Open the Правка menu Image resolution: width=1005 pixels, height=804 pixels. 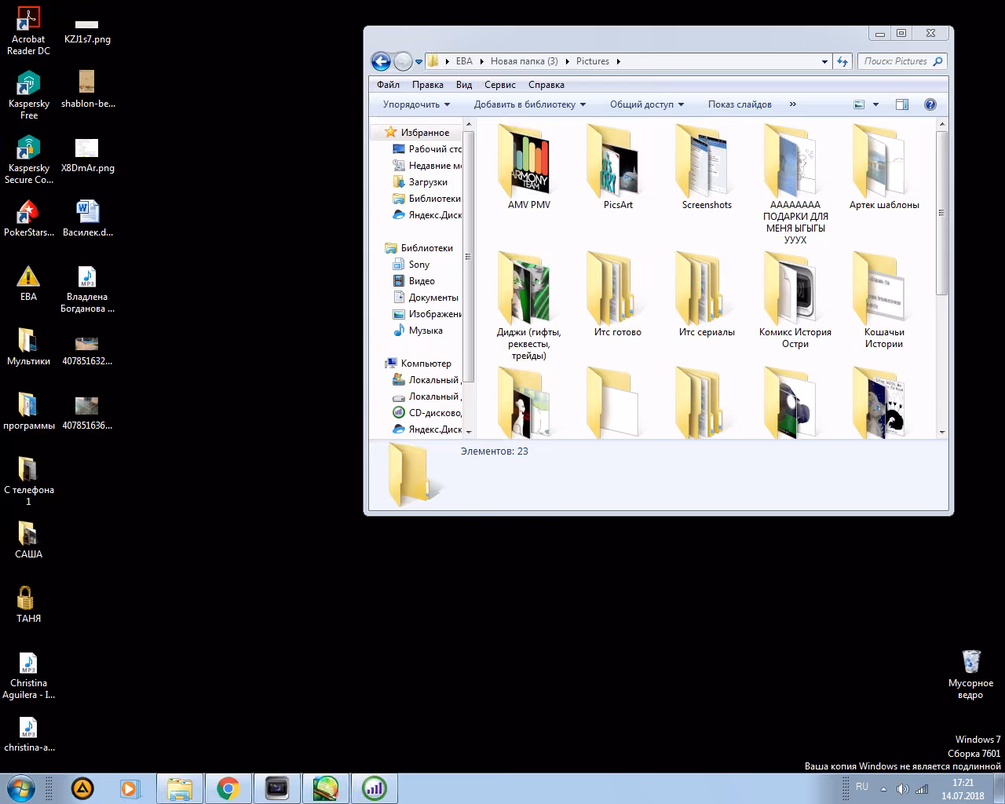coord(427,84)
